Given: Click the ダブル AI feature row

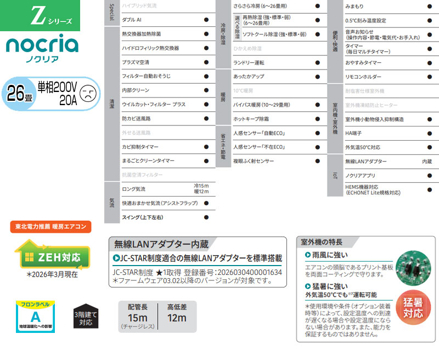Looking at the screenshot, I should [168, 20].
